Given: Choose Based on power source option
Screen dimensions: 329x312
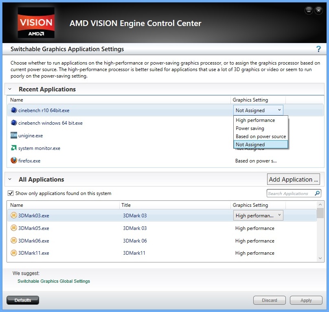Looking at the screenshot, I should click(x=261, y=136).
